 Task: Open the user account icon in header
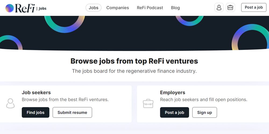tap(219, 8)
